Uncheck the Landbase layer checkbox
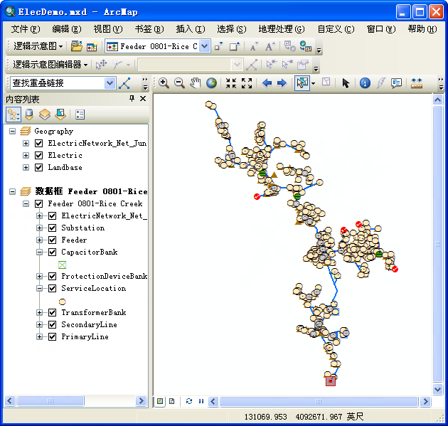This screenshot has width=448, height=426. coord(39,168)
